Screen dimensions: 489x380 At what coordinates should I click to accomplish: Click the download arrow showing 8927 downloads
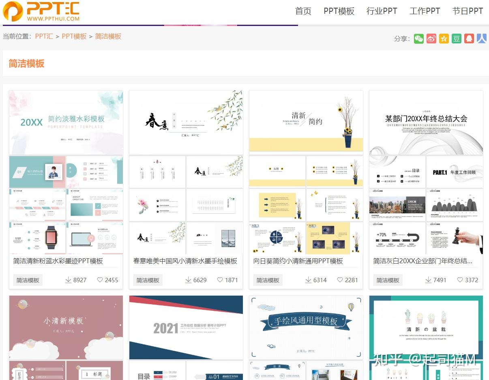coord(67,280)
